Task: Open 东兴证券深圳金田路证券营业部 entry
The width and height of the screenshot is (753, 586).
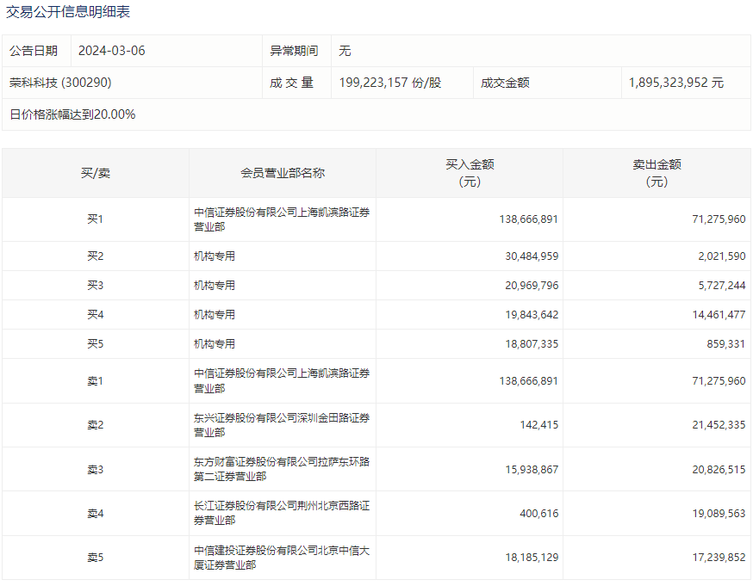Action: pos(282,425)
